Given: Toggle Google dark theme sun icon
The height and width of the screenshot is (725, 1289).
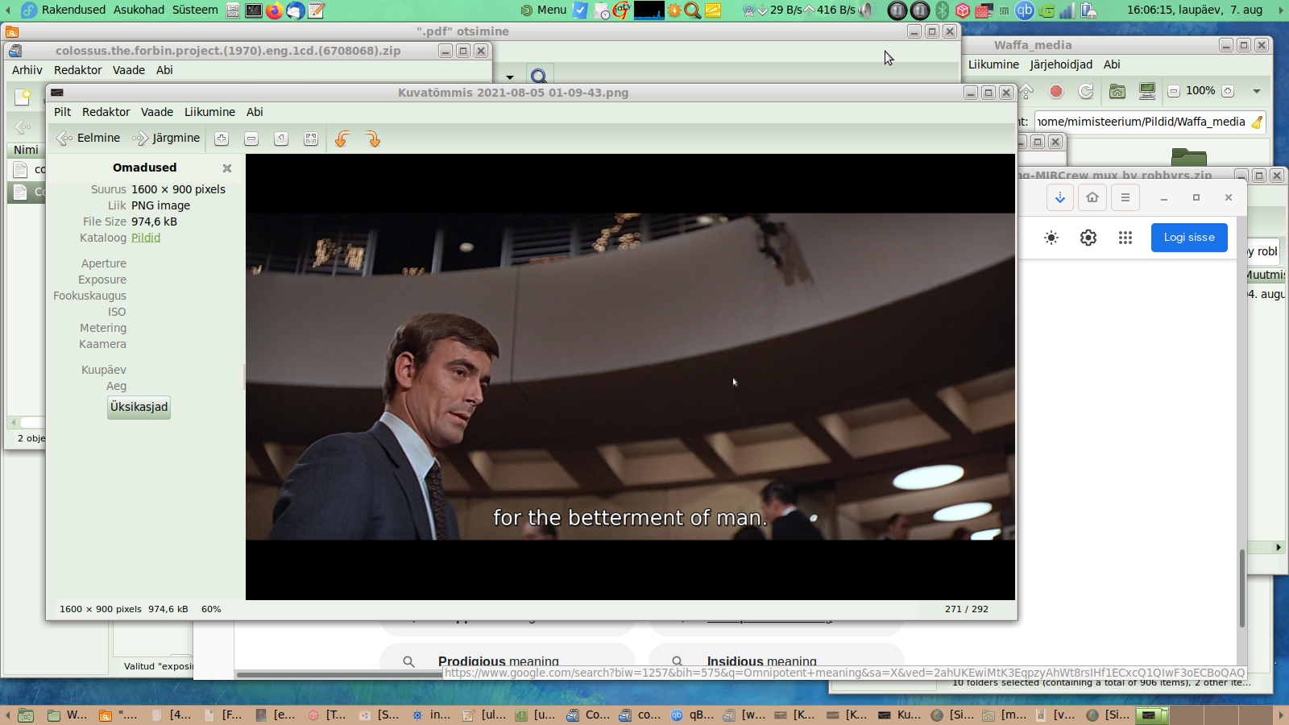Looking at the screenshot, I should [x=1051, y=238].
